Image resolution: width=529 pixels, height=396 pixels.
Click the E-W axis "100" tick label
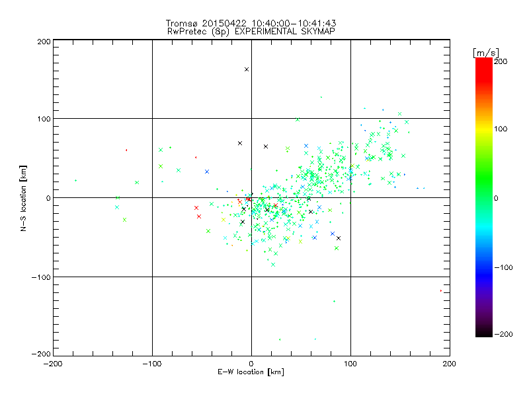click(350, 364)
